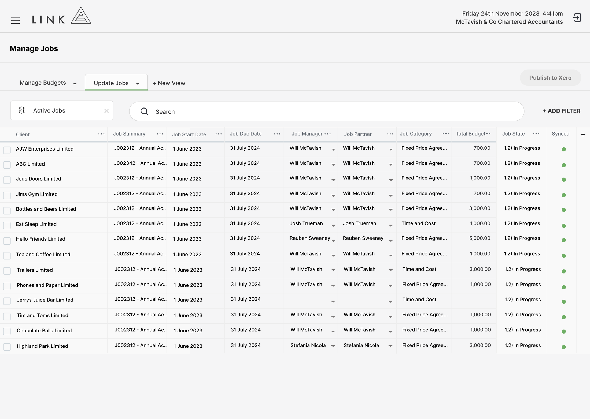Screen dimensions: 590x419
Task: Click synced status dot for AJW Enterprises
Action: (564, 149)
